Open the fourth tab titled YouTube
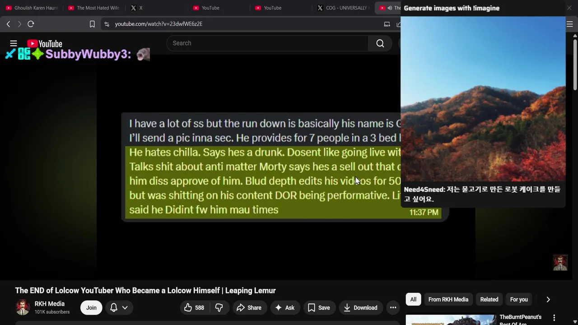578x325 pixels. click(x=219, y=8)
